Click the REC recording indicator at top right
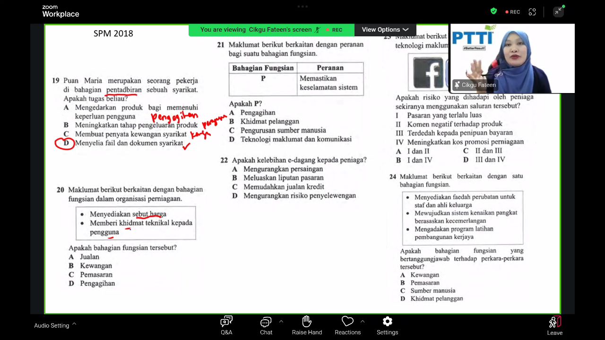The height and width of the screenshot is (340, 605). tap(513, 12)
